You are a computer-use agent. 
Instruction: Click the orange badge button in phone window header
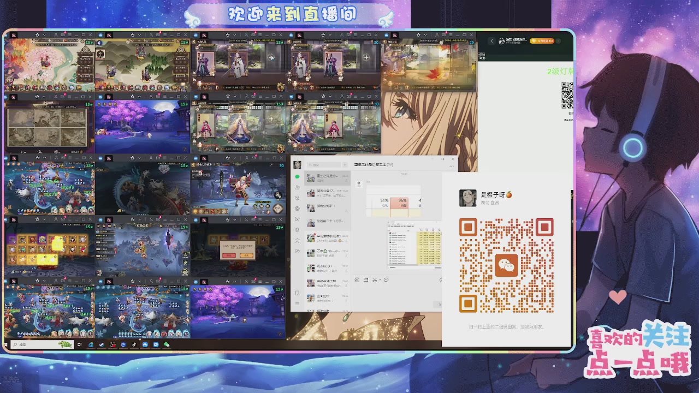[x=542, y=41]
